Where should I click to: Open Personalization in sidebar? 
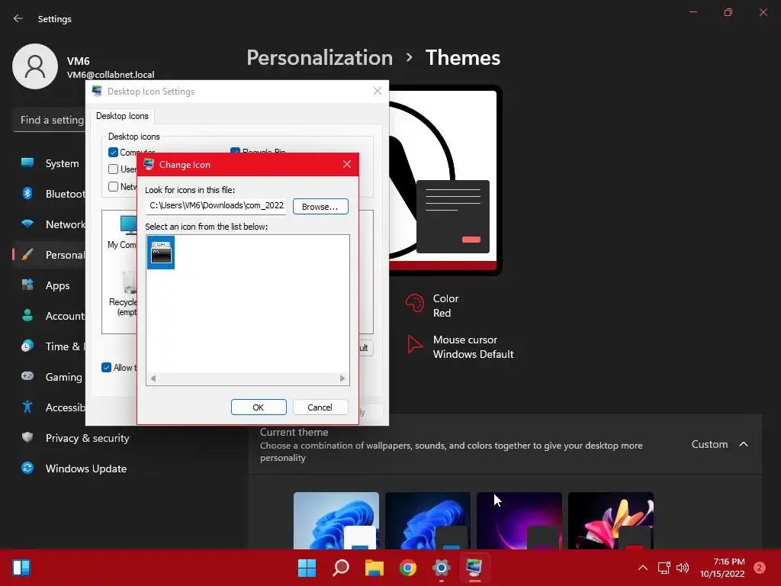50,255
